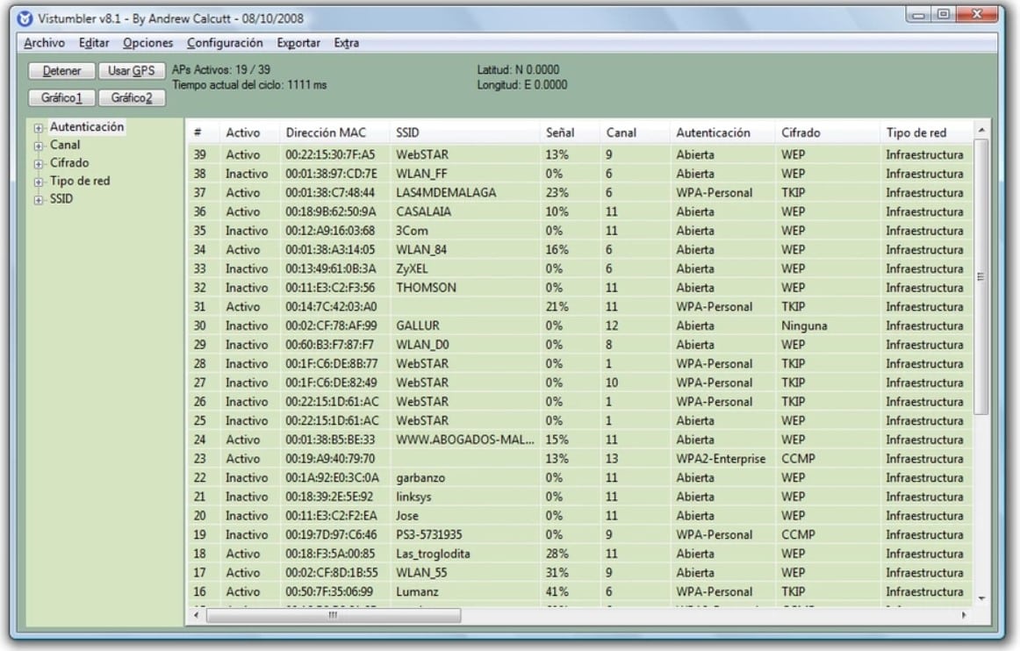
Task: Select the Lumanz network row
Action: (x=580, y=592)
